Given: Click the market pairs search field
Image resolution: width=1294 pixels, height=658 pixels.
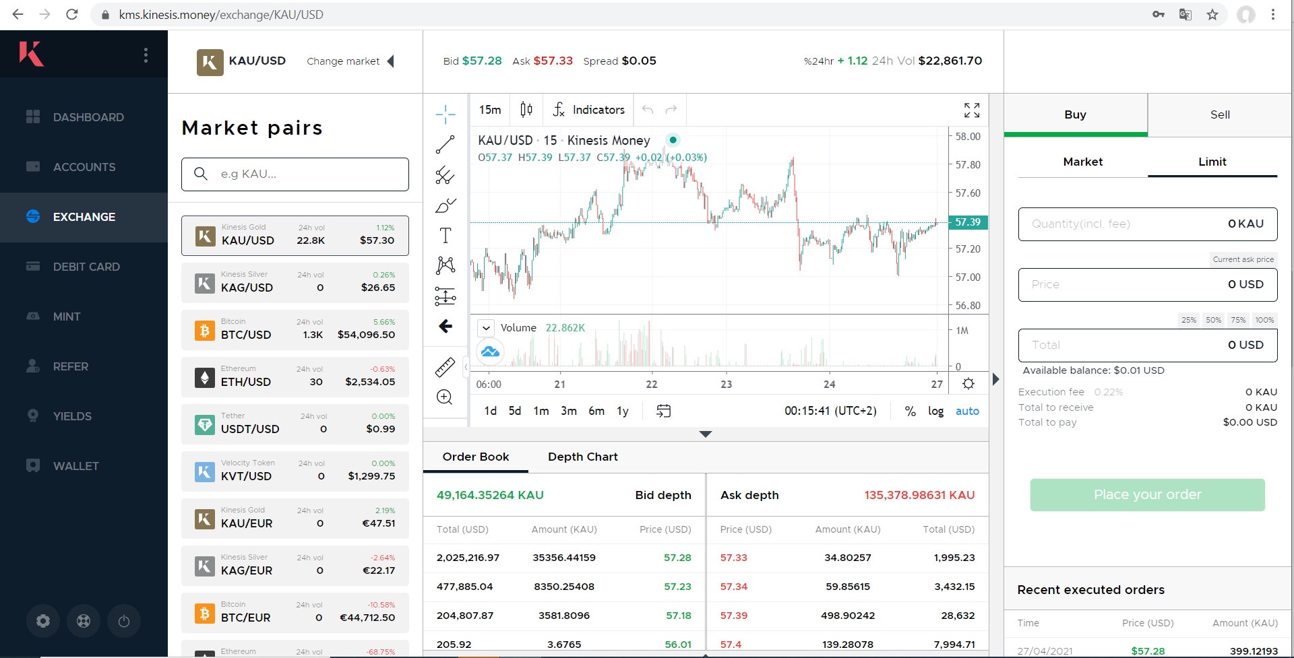Looking at the screenshot, I should pos(295,174).
